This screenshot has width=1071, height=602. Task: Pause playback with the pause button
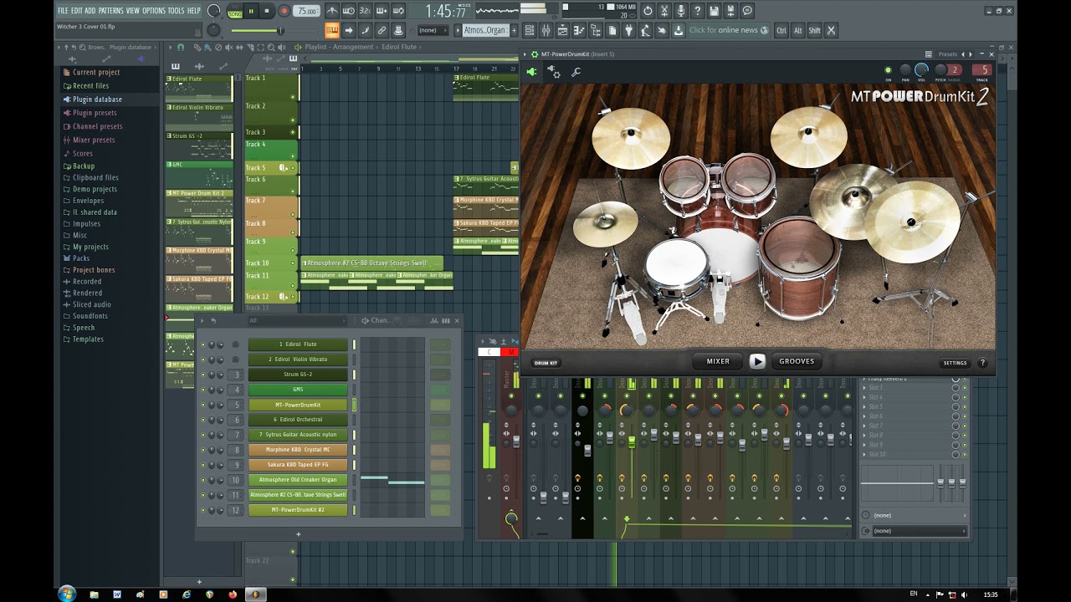(x=251, y=11)
